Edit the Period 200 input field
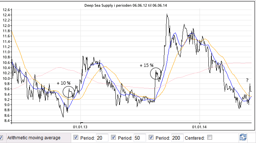Viewport: 256px width, 143px height. pos(177,138)
